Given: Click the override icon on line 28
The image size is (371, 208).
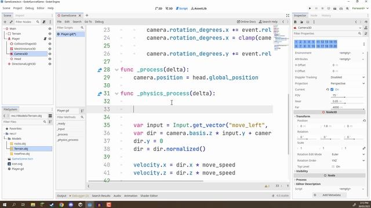Looking at the screenshot, I should tap(100, 70).
